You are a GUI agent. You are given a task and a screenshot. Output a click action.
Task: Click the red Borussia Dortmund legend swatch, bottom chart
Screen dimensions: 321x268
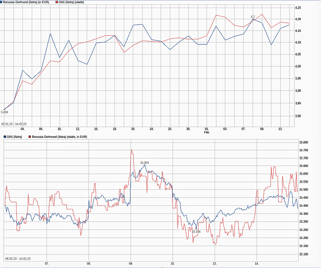[x=30, y=136]
